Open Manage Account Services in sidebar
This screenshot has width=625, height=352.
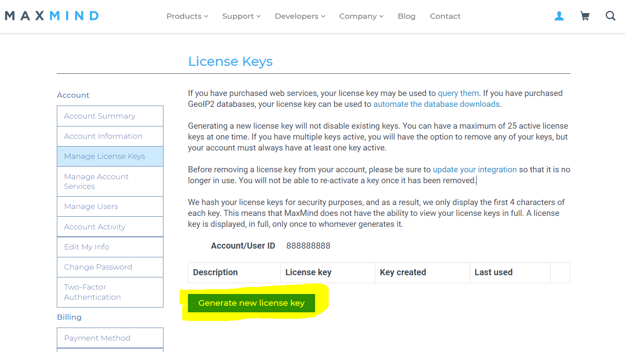110,181
